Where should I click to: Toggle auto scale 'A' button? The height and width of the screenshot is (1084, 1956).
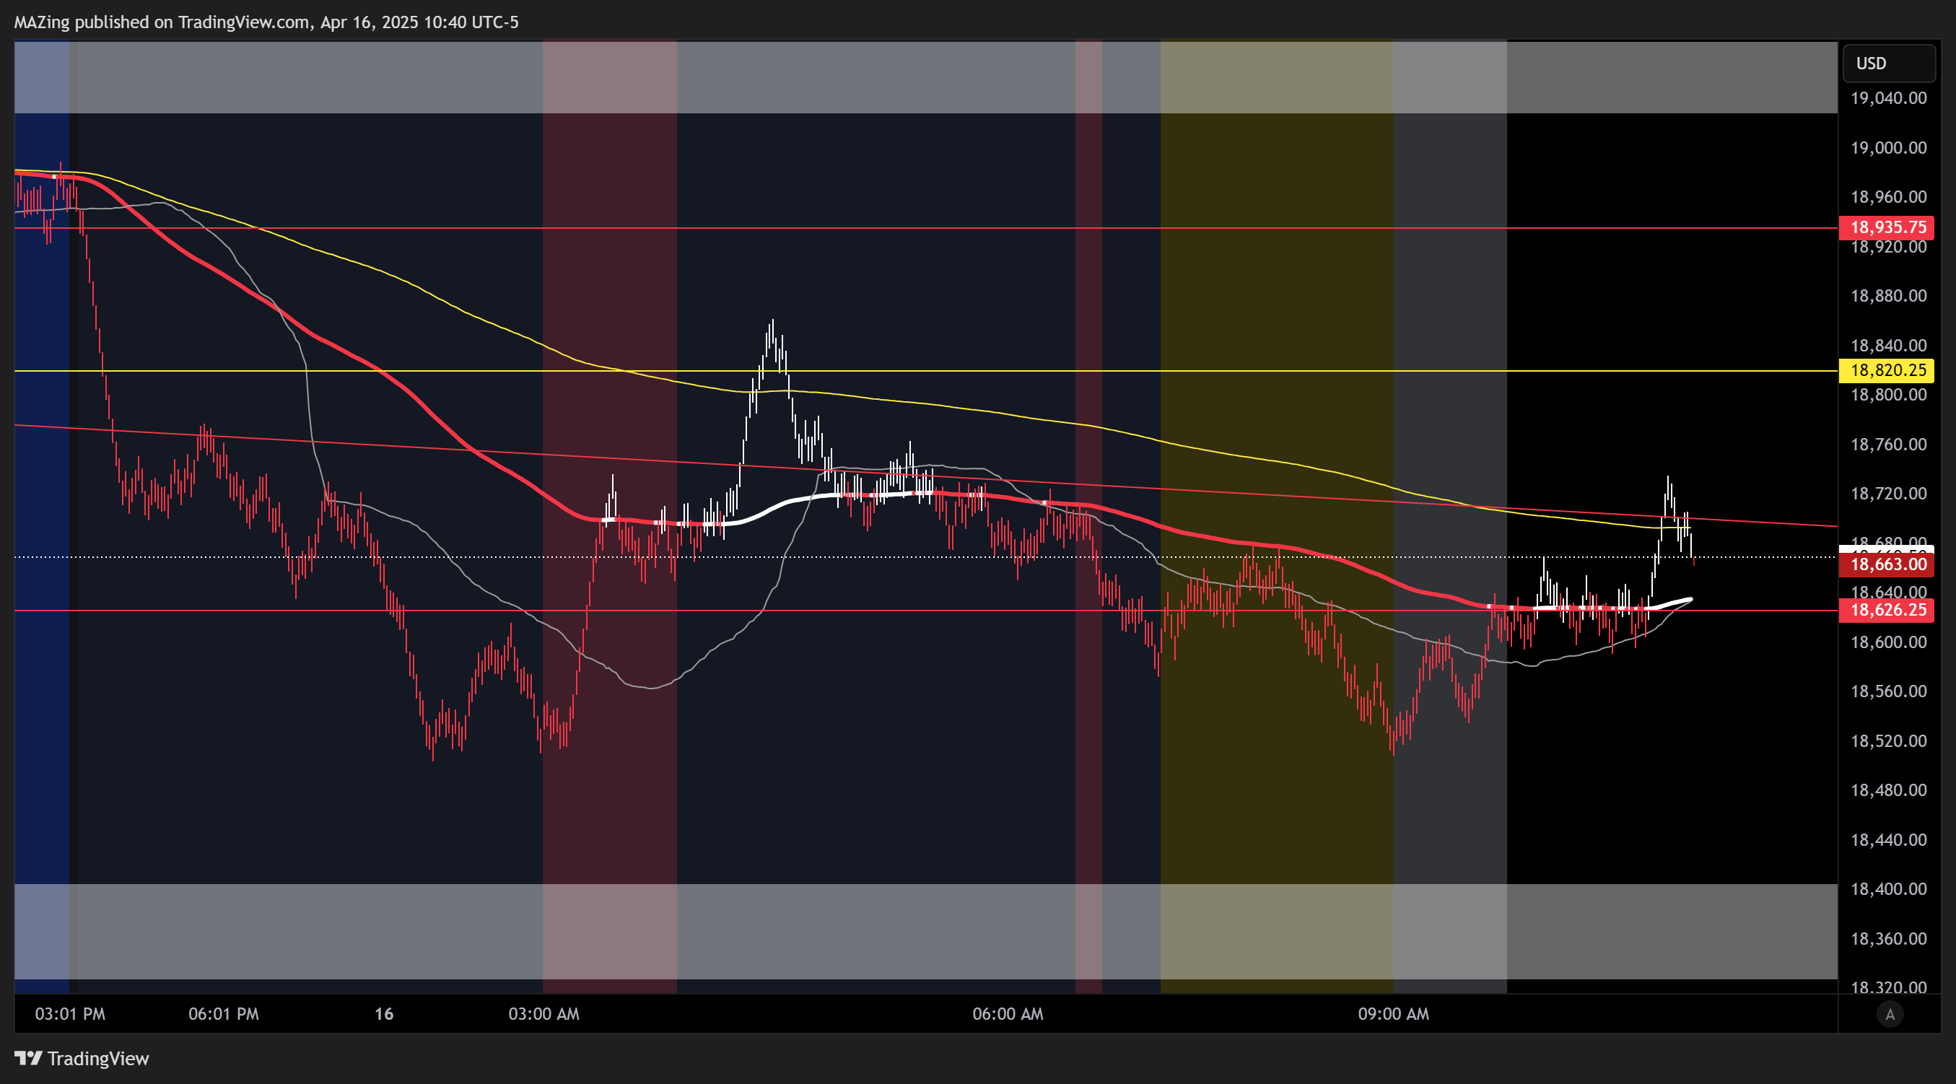click(x=1890, y=1014)
